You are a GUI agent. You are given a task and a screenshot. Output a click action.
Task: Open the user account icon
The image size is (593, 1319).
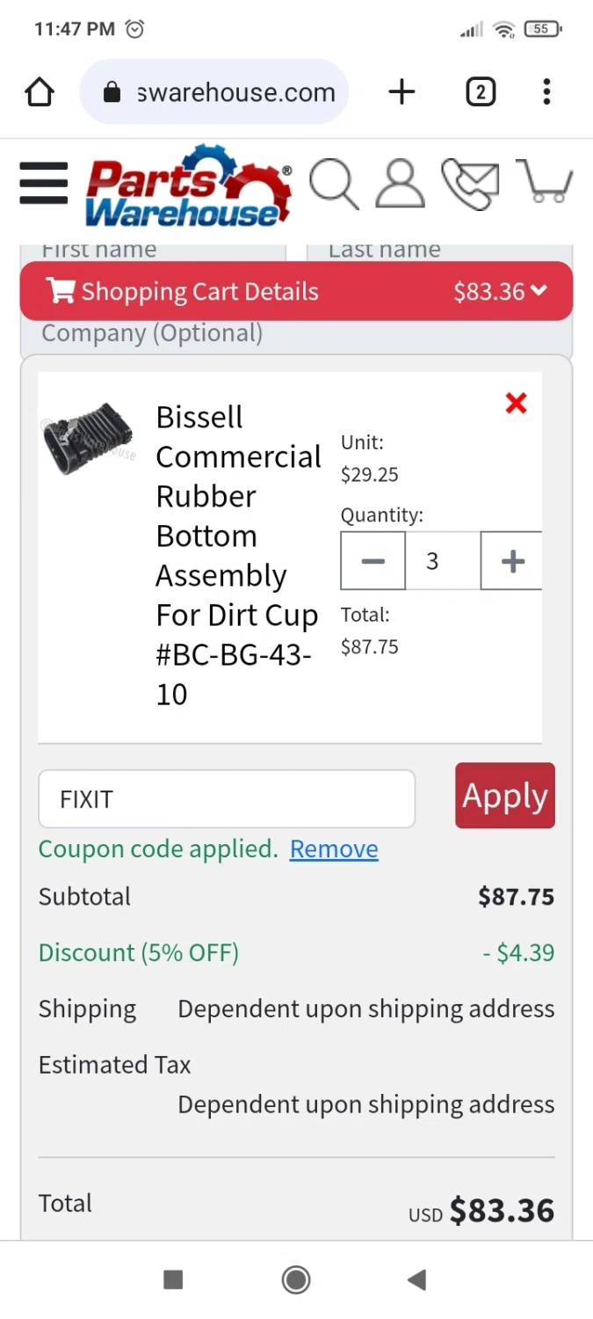(400, 183)
